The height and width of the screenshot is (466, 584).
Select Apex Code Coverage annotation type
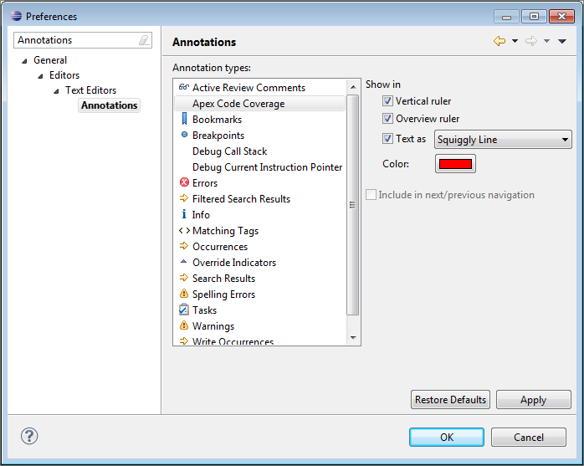[259, 104]
